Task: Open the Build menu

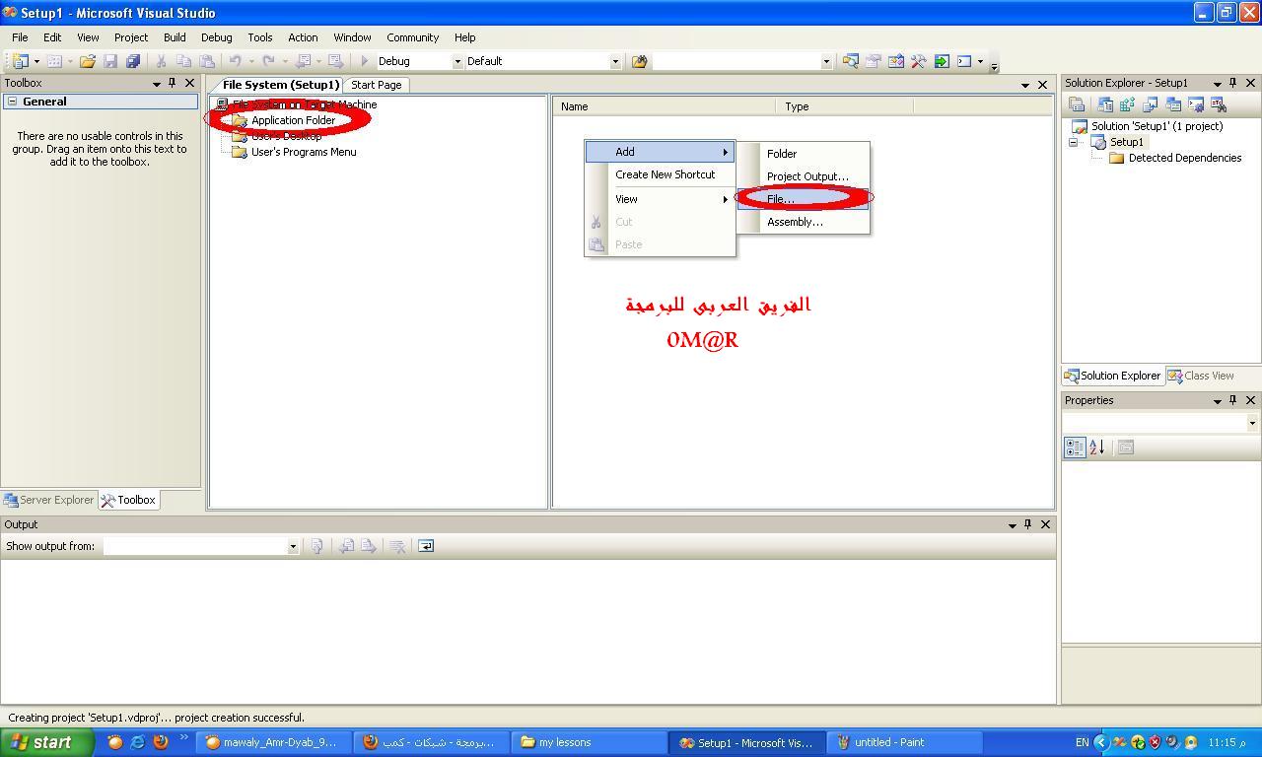Action: pyautogui.click(x=175, y=37)
